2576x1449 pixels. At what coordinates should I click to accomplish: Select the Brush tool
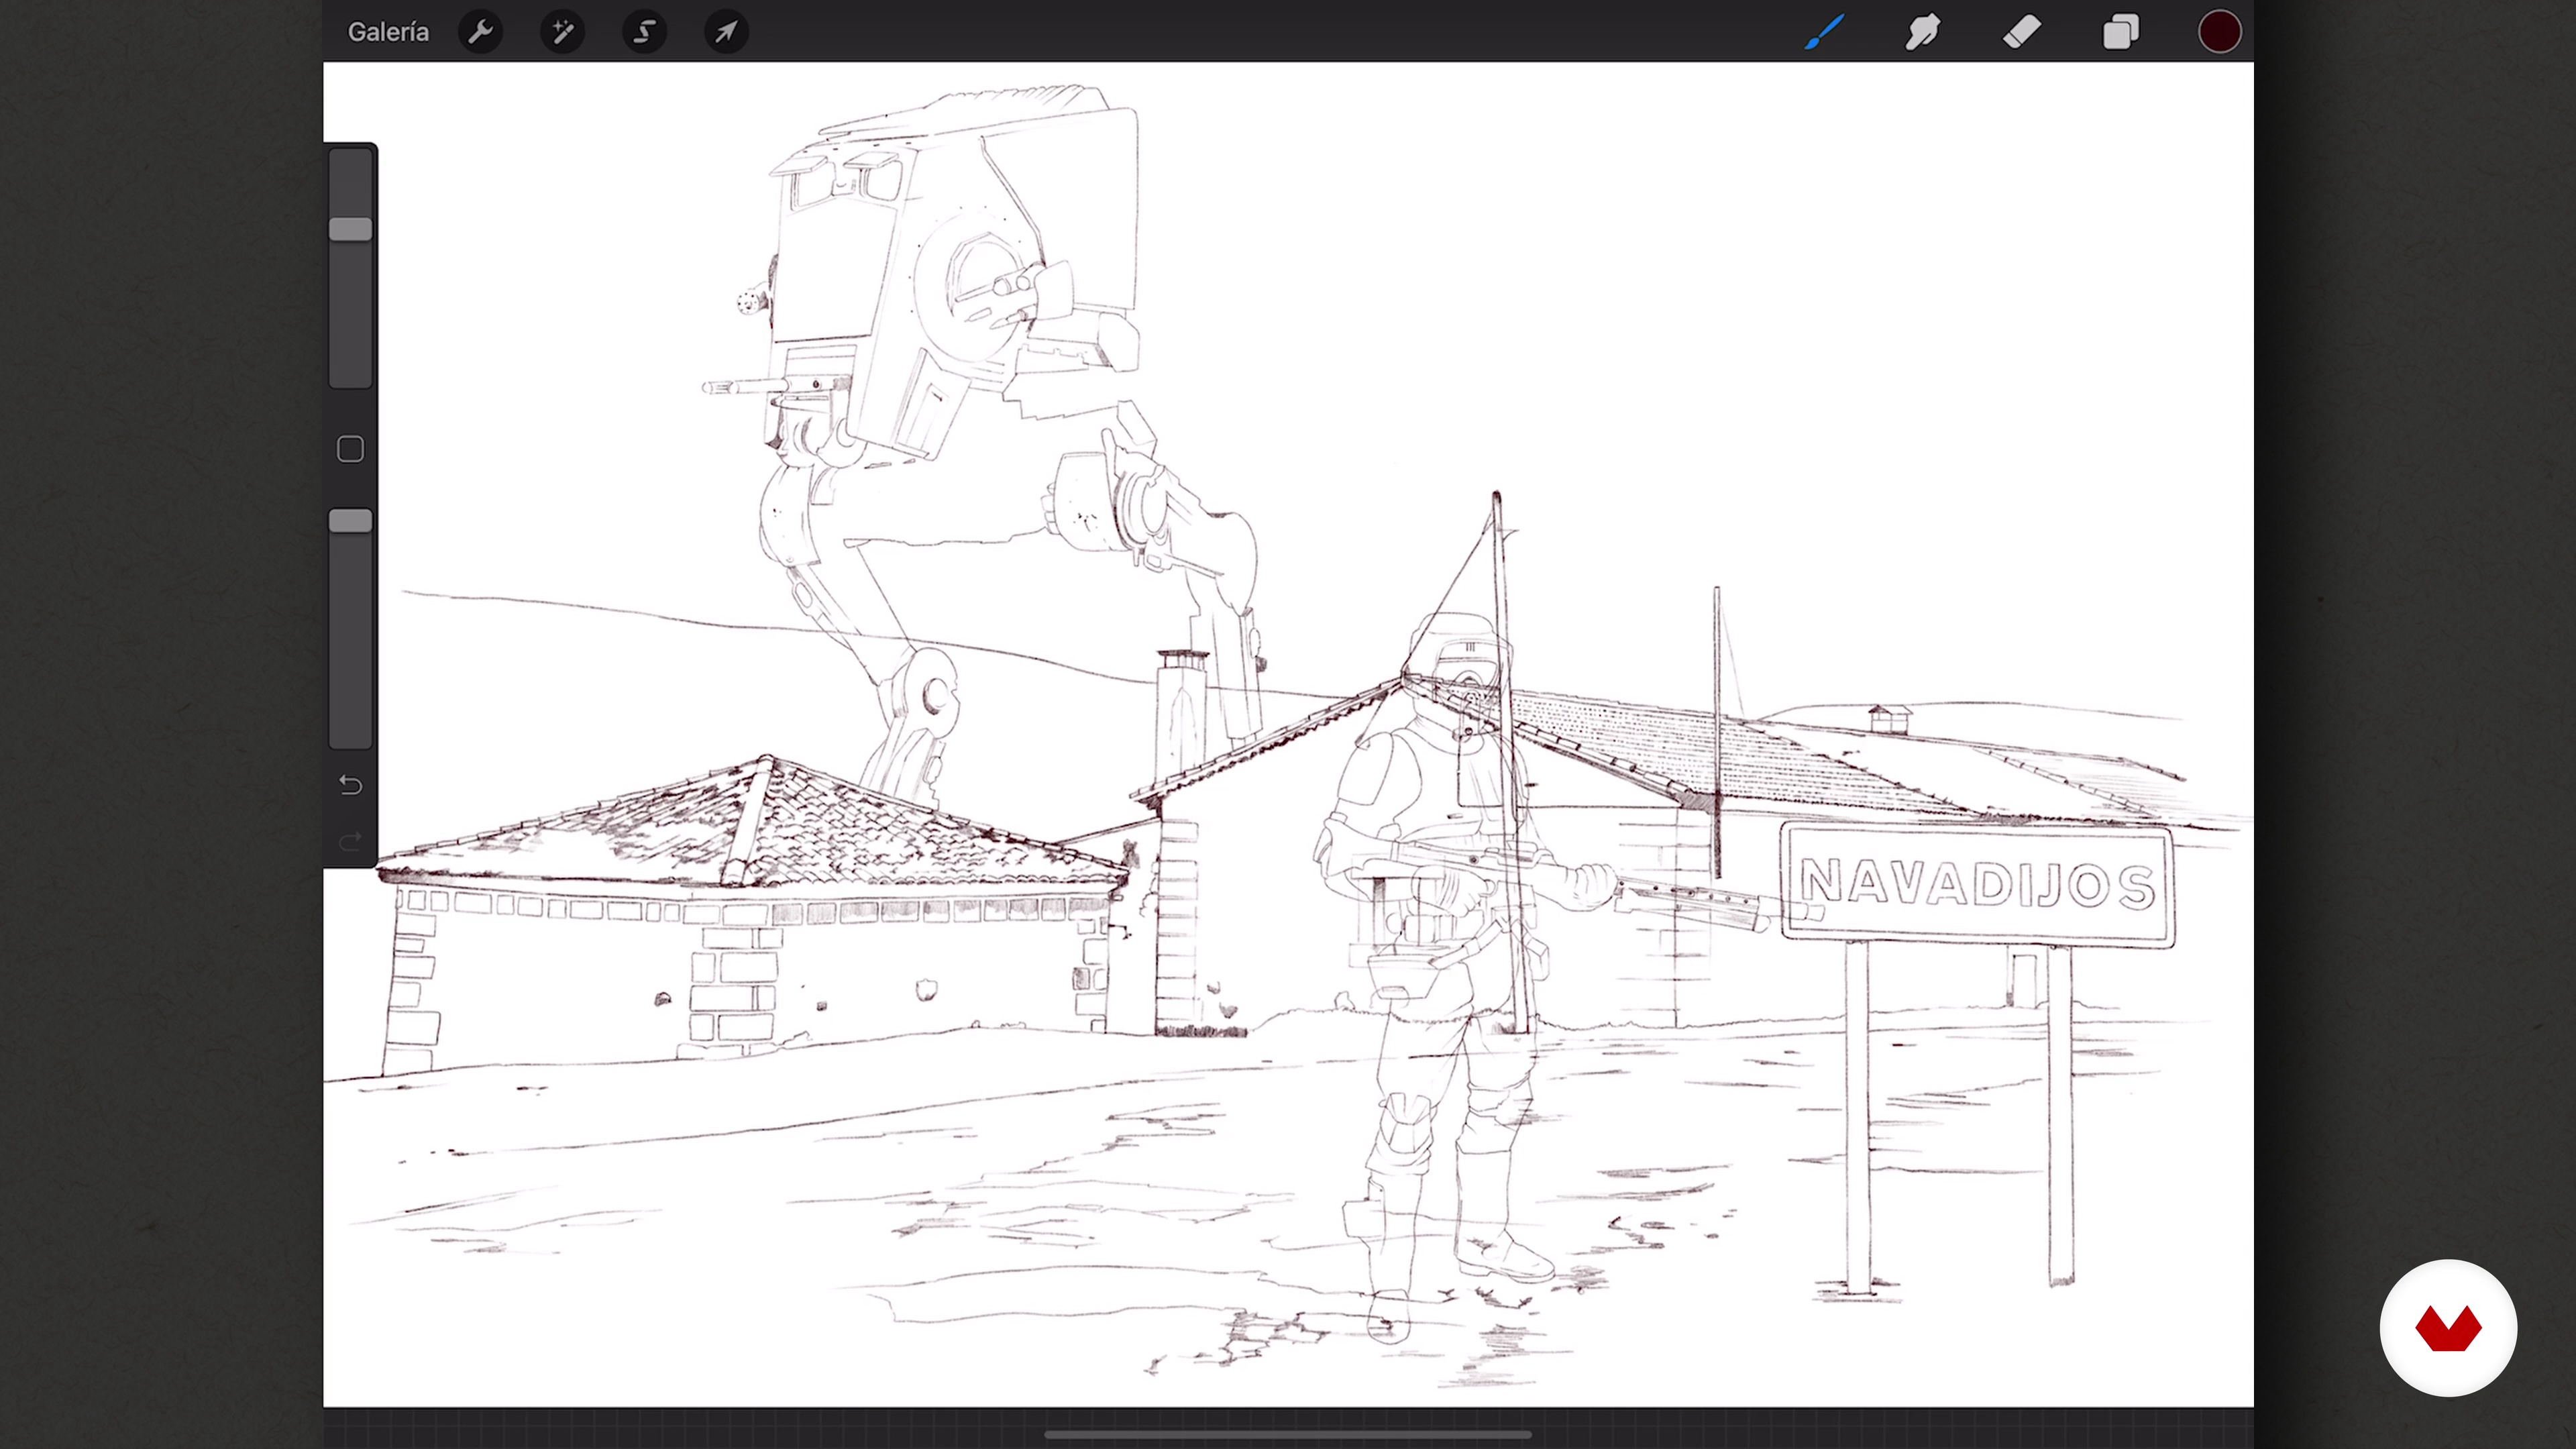point(1824,32)
